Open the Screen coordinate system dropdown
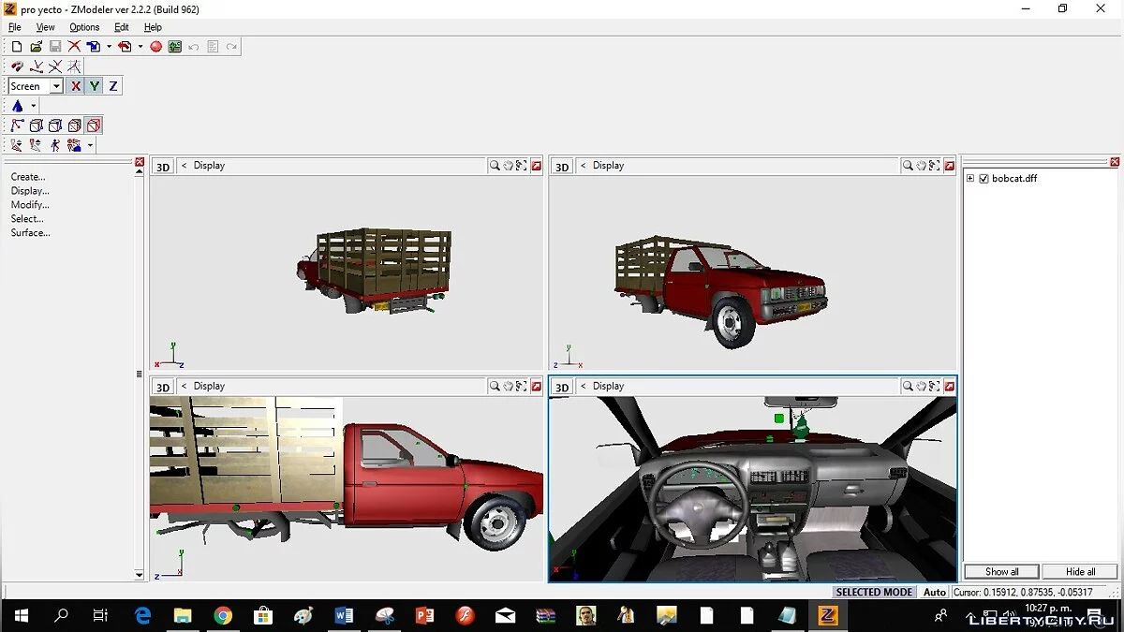The height and width of the screenshot is (632, 1124). tap(56, 86)
